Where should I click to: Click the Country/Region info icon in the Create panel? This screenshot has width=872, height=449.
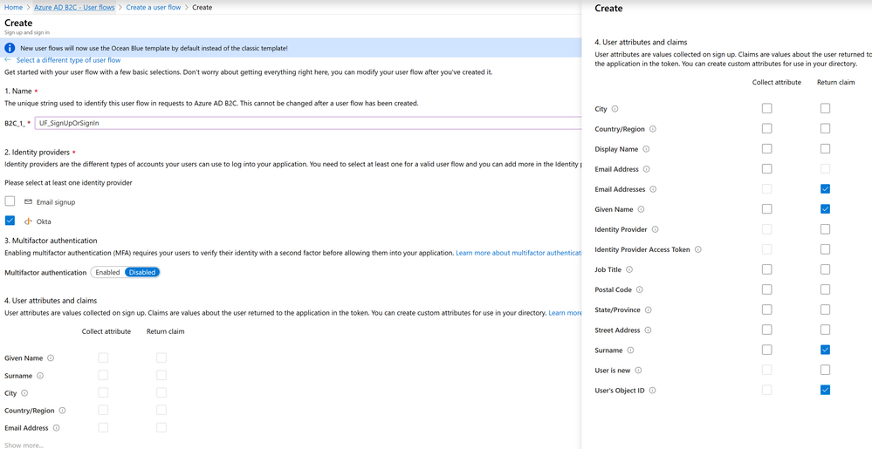(653, 129)
